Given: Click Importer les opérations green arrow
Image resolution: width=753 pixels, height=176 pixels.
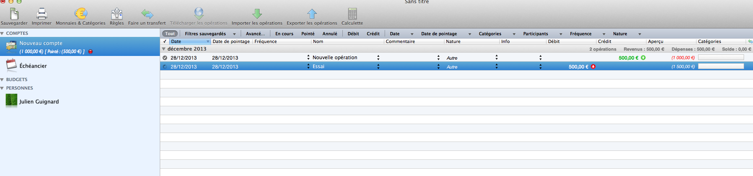Looking at the screenshot, I should pyautogui.click(x=257, y=14).
